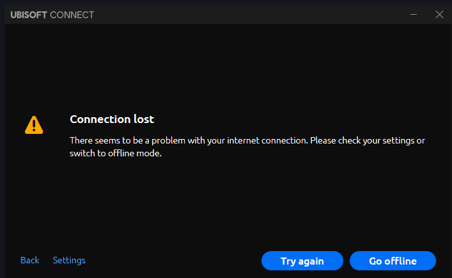Screen dimensions: 452x278
Task: Go to the previous screen via Back
Action: click(30, 260)
